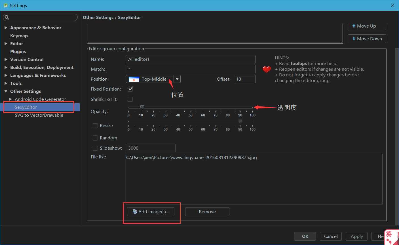
Task: Open Keymap settings page
Action: pyautogui.click(x=19, y=35)
